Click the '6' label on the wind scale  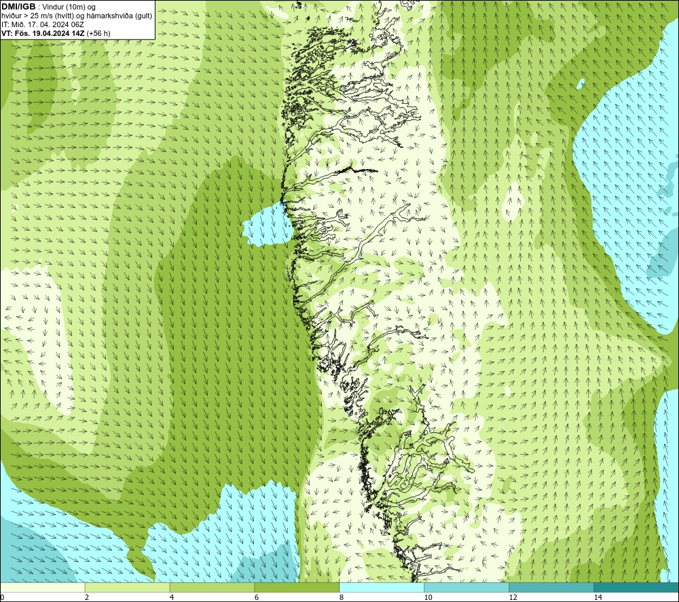click(x=257, y=598)
